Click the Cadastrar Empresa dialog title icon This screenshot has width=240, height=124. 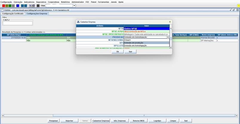(78, 22)
